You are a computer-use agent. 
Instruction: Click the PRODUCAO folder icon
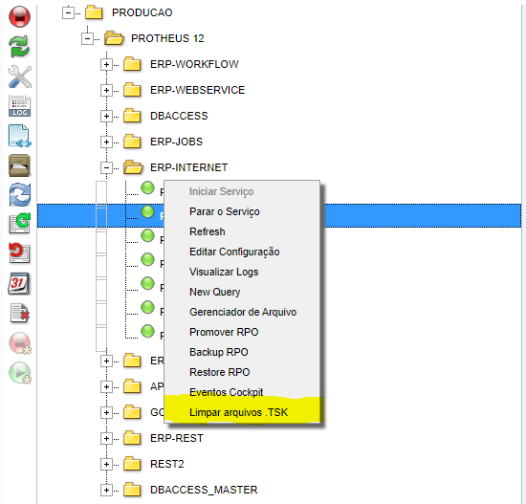[x=94, y=12]
